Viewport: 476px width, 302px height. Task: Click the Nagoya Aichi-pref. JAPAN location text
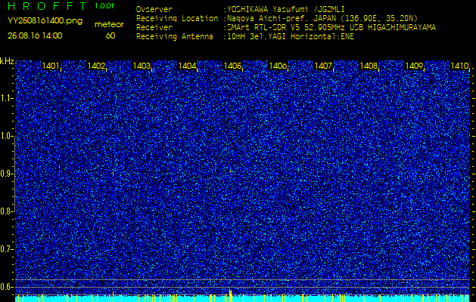tap(322, 18)
